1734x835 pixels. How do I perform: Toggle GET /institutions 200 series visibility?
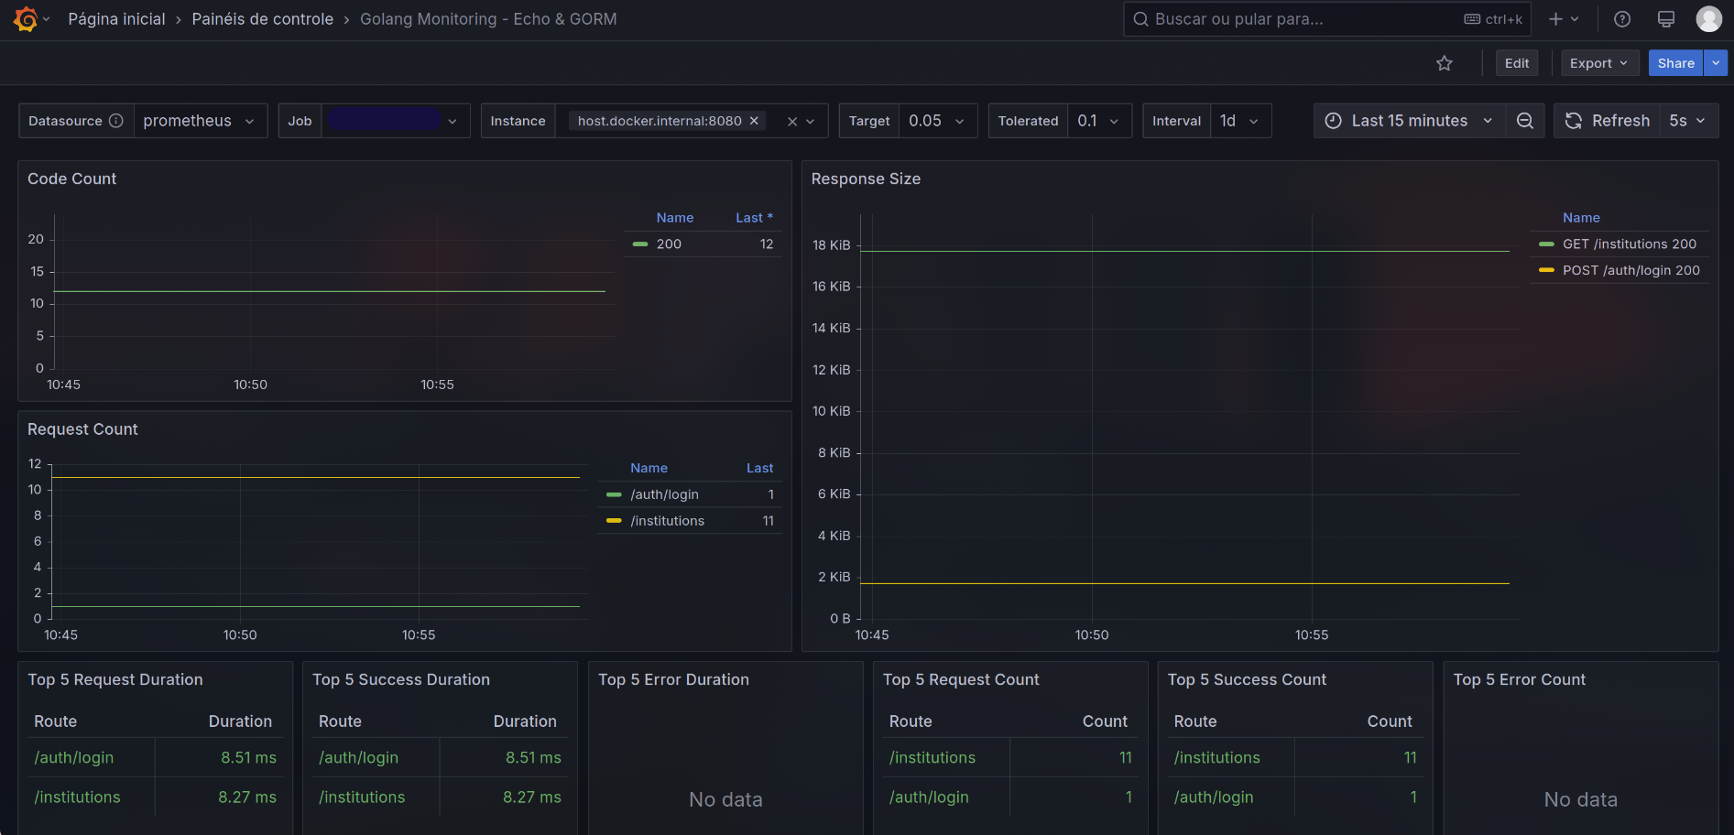[1629, 244]
